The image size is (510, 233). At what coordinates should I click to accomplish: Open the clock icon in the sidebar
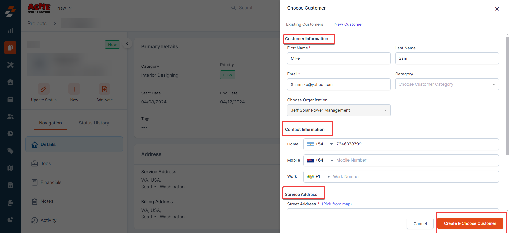10,133
